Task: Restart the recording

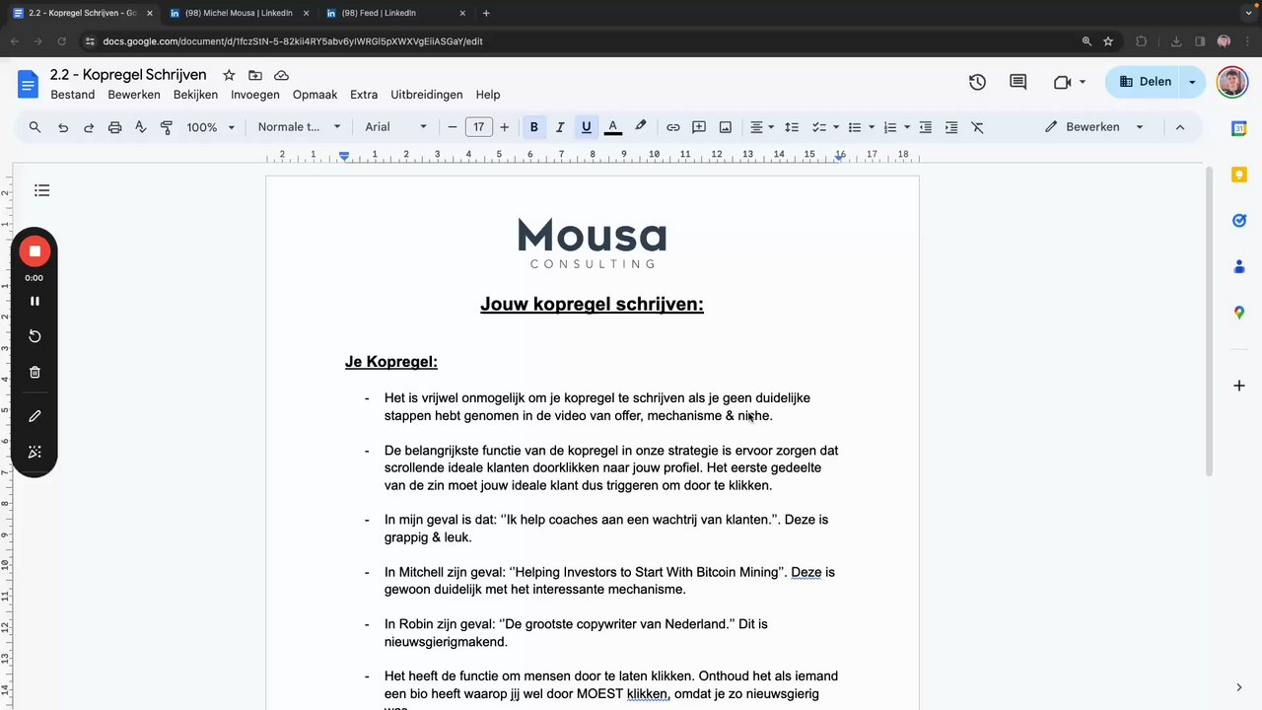Action: pyautogui.click(x=35, y=336)
